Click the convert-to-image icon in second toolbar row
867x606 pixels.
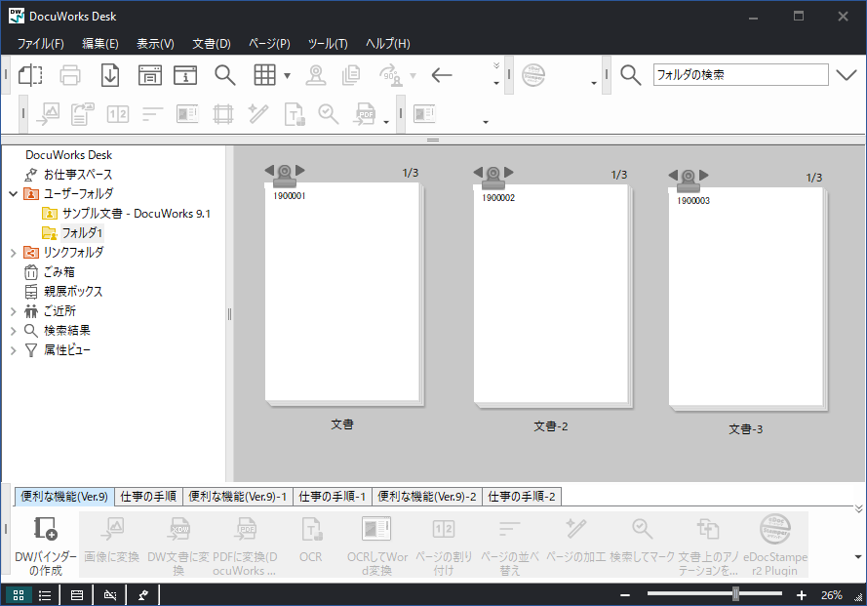tap(48, 114)
